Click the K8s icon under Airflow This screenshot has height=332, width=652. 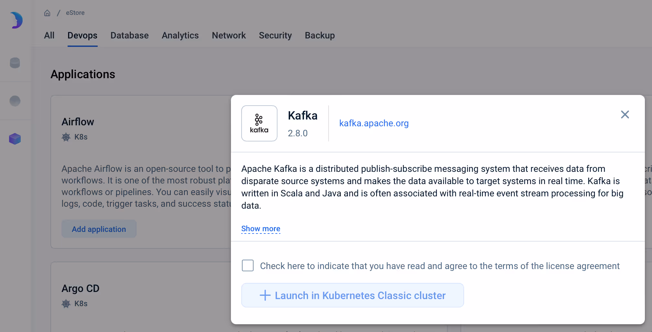(x=66, y=137)
